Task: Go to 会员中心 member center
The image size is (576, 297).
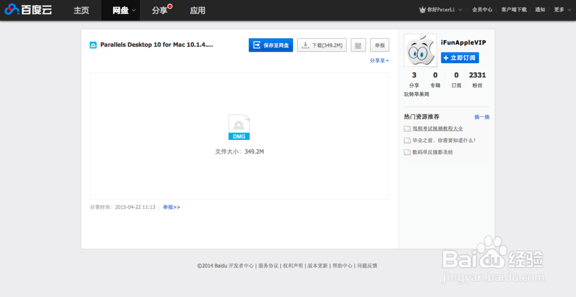Action: (x=482, y=10)
